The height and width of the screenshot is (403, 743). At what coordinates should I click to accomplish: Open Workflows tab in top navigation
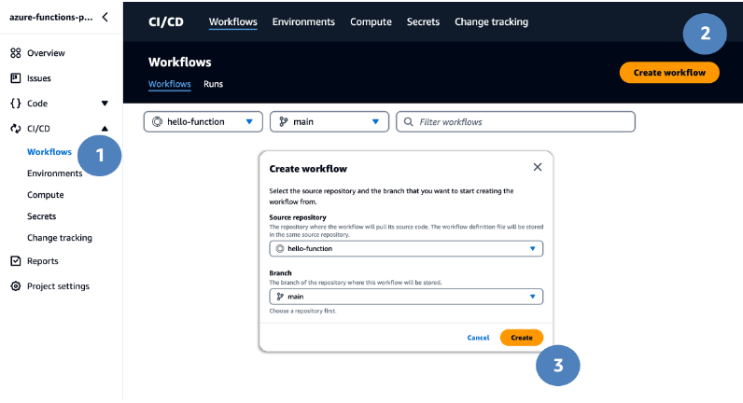tap(233, 21)
